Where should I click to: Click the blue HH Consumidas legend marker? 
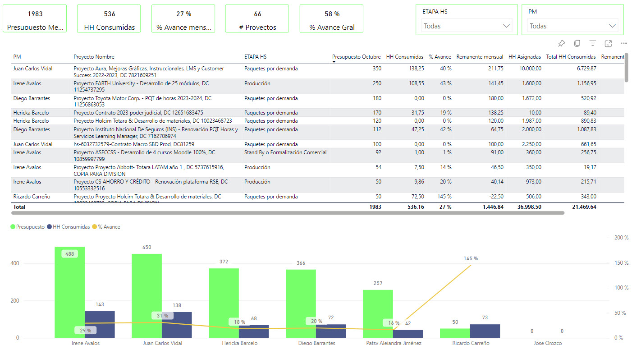tap(49, 227)
